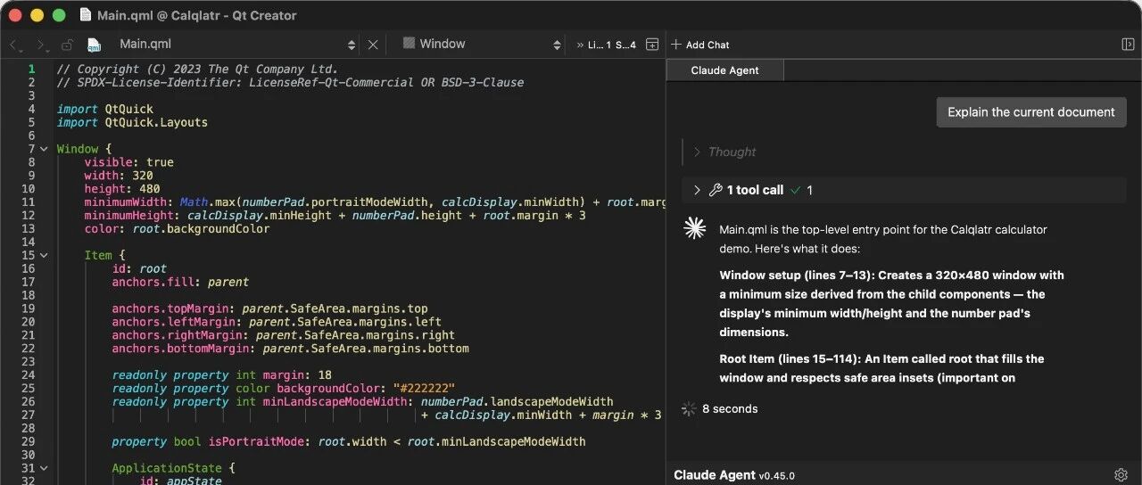This screenshot has width=1142, height=485.
Task: Click the 'id: root' line
Action: pyautogui.click(x=139, y=268)
